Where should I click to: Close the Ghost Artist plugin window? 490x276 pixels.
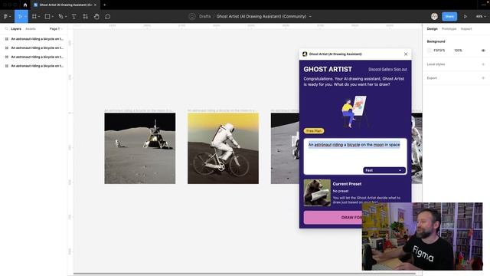[x=406, y=54]
